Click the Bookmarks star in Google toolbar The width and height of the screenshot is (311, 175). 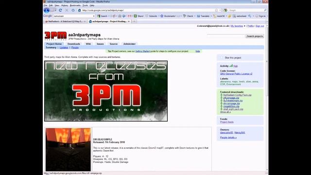coord(162,16)
